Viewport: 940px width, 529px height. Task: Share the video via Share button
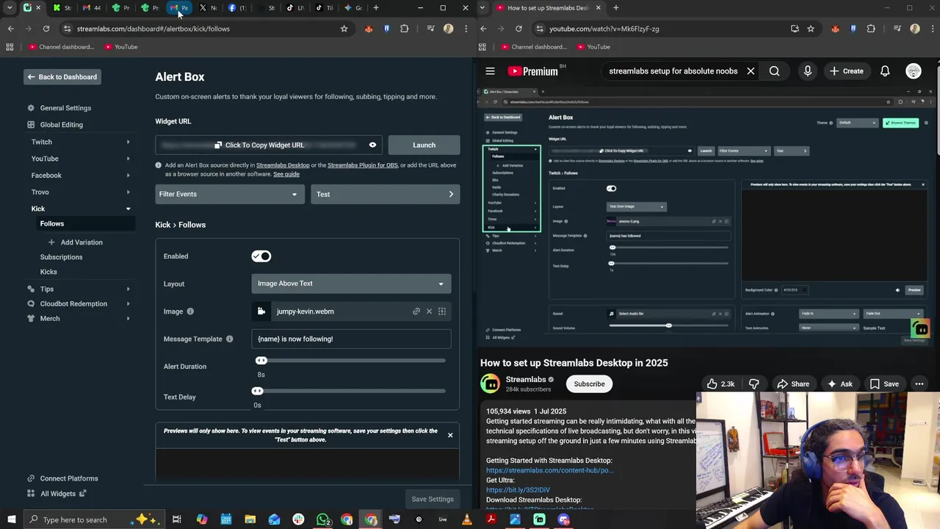(x=794, y=384)
